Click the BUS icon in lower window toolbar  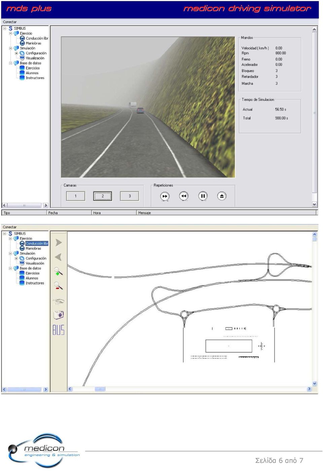(x=59, y=330)
